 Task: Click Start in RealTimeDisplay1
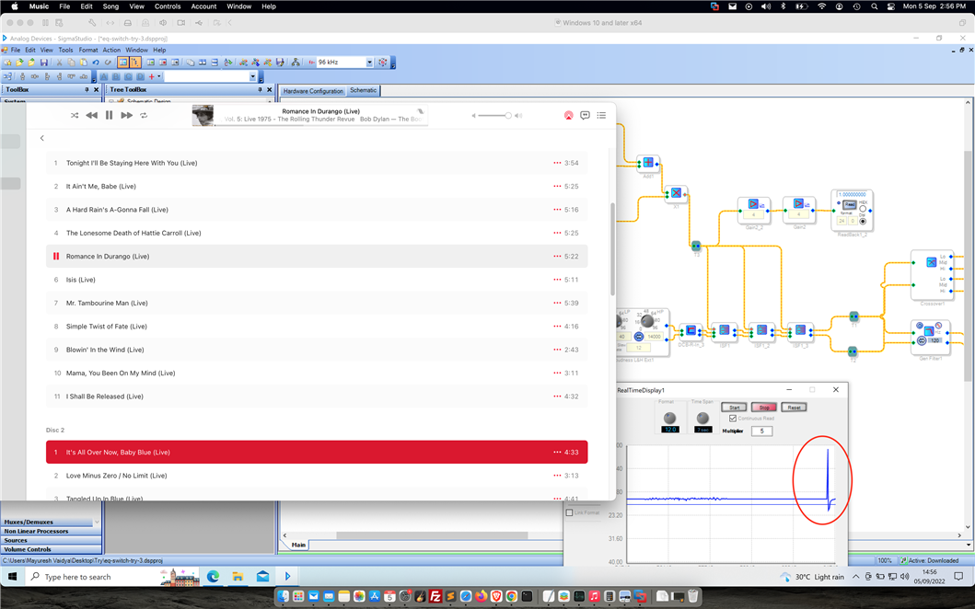[x=734, y=407]
